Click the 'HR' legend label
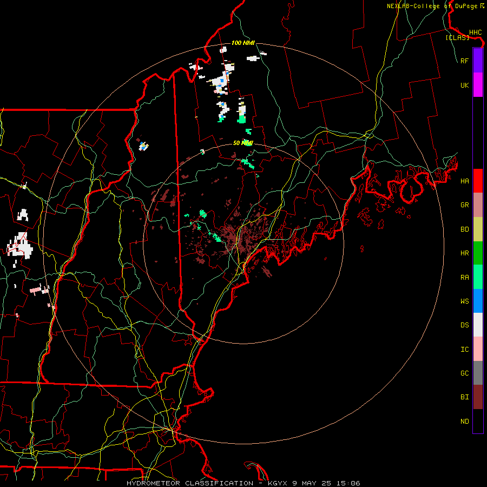 click(x=465, y=253)
